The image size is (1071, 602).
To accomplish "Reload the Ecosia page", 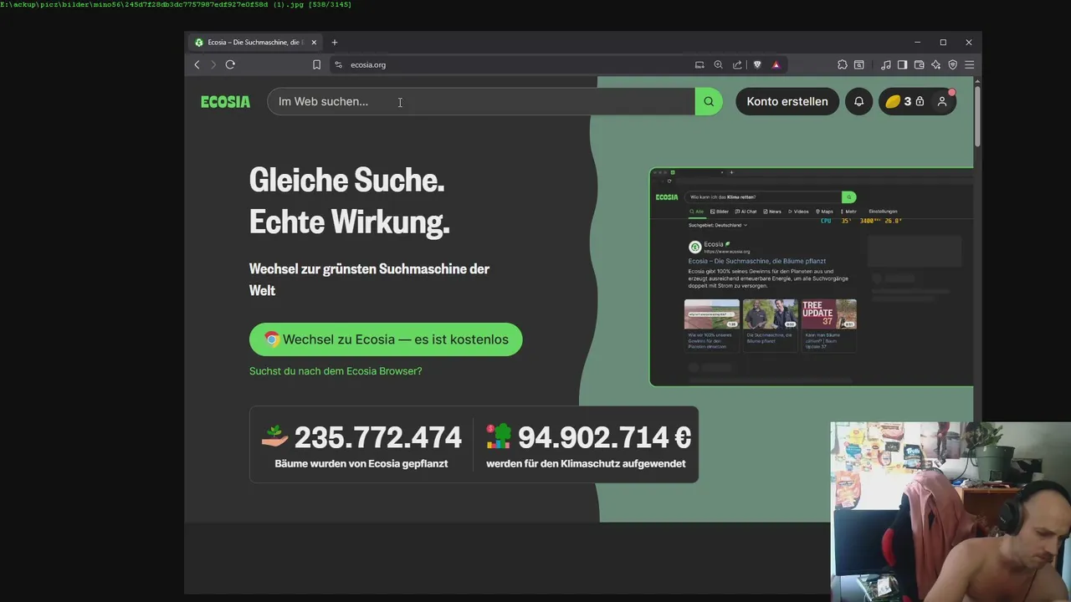I will pyautogui.click(x=230, y=64).
